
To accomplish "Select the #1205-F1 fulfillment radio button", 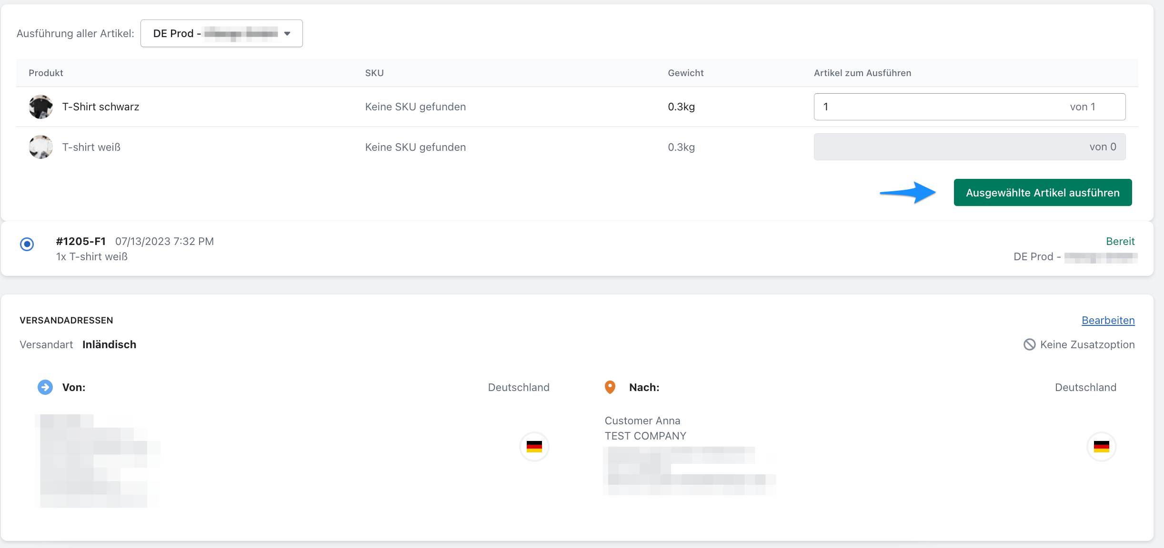I will click(27, 245).
